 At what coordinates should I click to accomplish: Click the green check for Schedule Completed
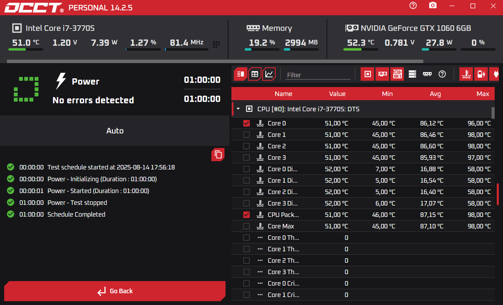point(11,214)
